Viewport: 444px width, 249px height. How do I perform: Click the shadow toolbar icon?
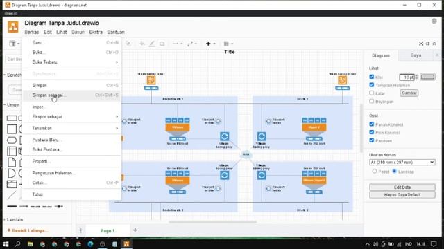click(162, 44)
